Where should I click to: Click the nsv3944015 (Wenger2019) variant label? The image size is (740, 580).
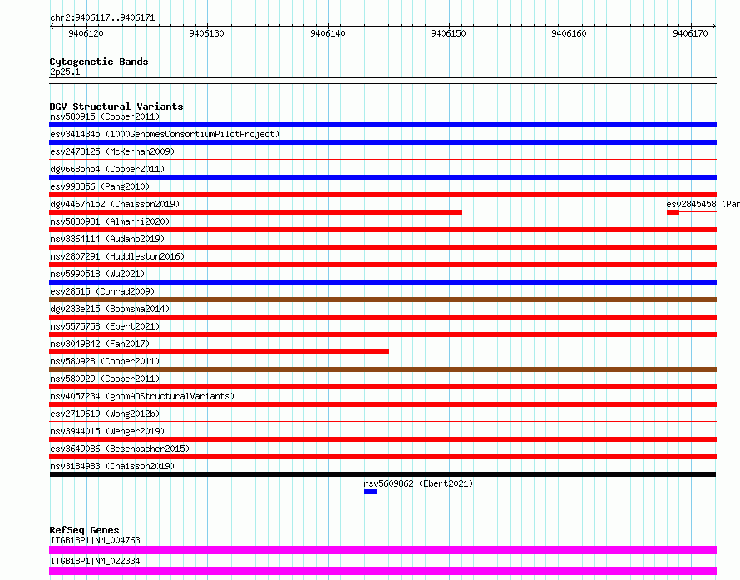tap(107, 431)
